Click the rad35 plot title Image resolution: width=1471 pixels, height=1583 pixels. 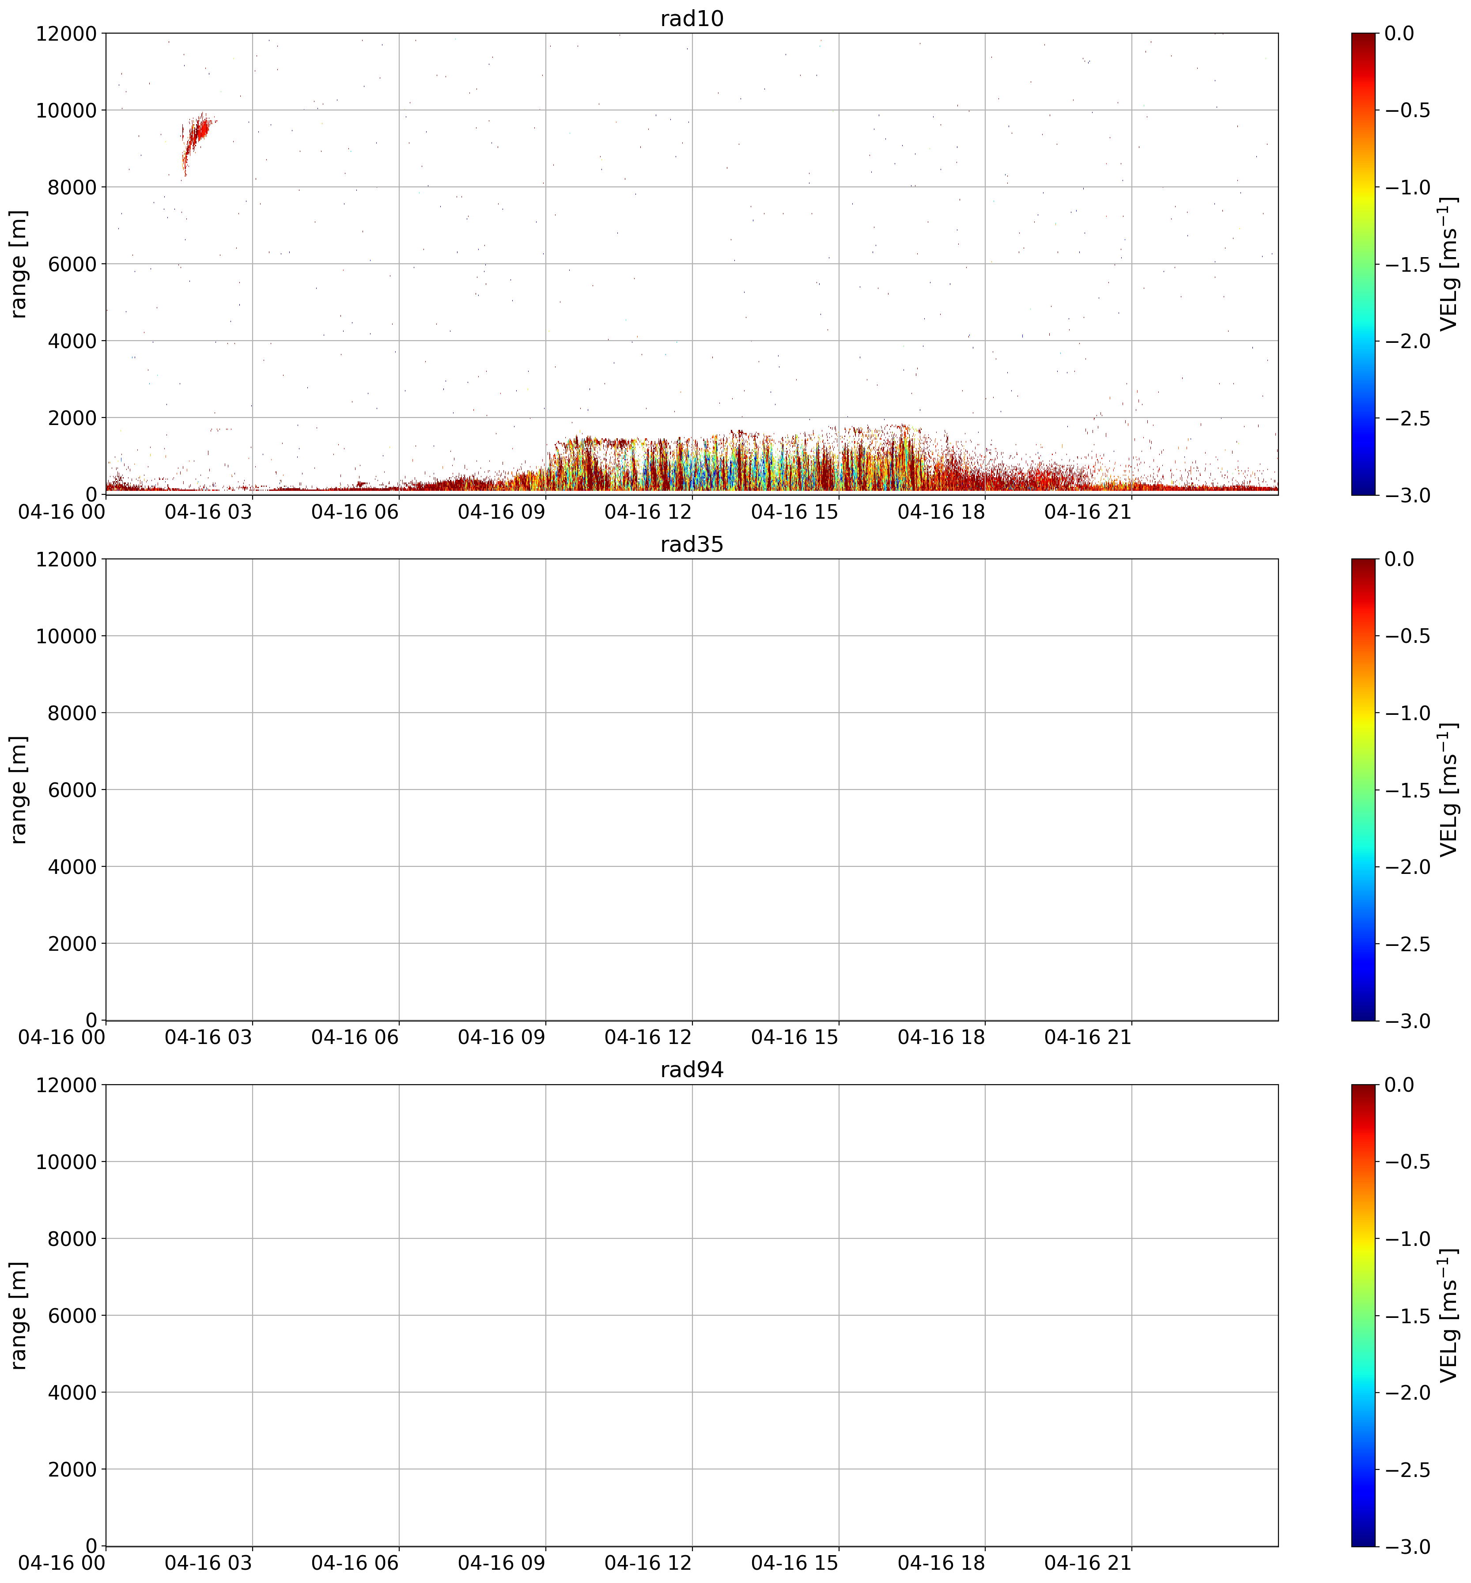692,545
